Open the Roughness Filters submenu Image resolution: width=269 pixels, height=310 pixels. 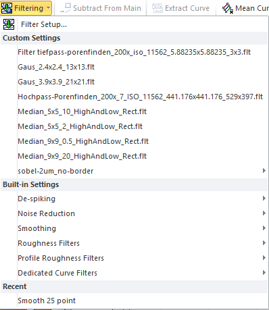(134, 243)
